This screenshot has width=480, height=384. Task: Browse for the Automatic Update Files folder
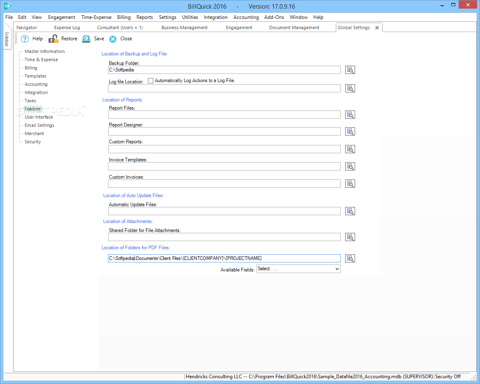point(350,211)
